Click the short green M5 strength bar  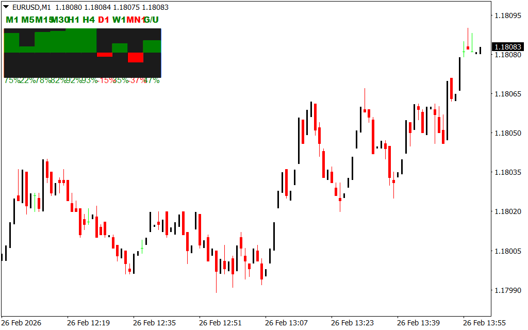pyautogui.click(x=27, y=49)
